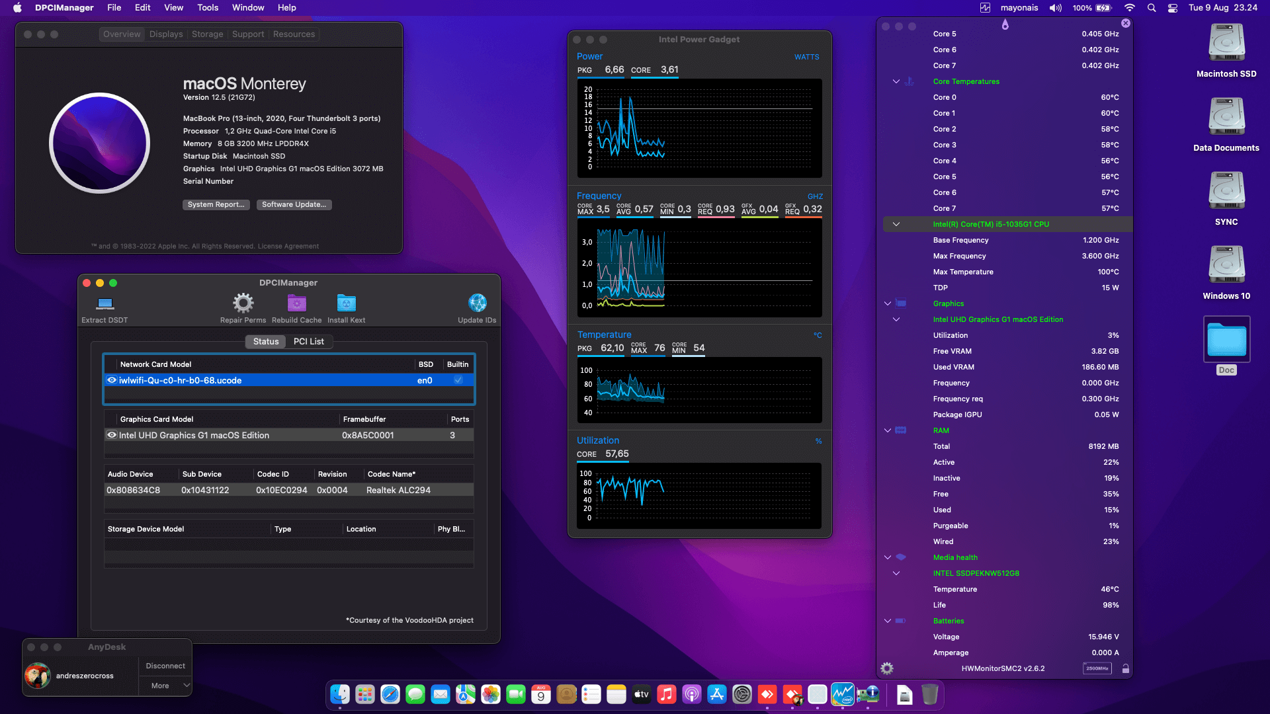Click the System Report button
The image size is (1270, 714).
click(216, 204)
